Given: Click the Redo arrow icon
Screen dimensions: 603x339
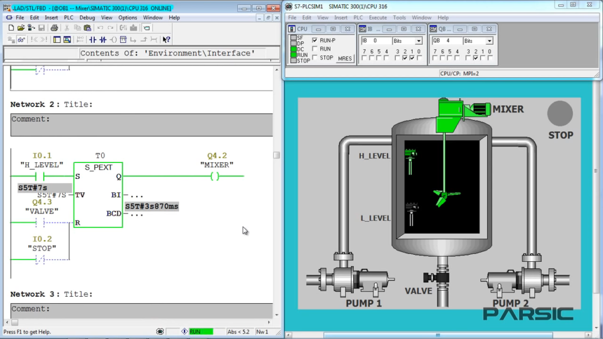Looking at the screenshot, I should coord(110,28).
